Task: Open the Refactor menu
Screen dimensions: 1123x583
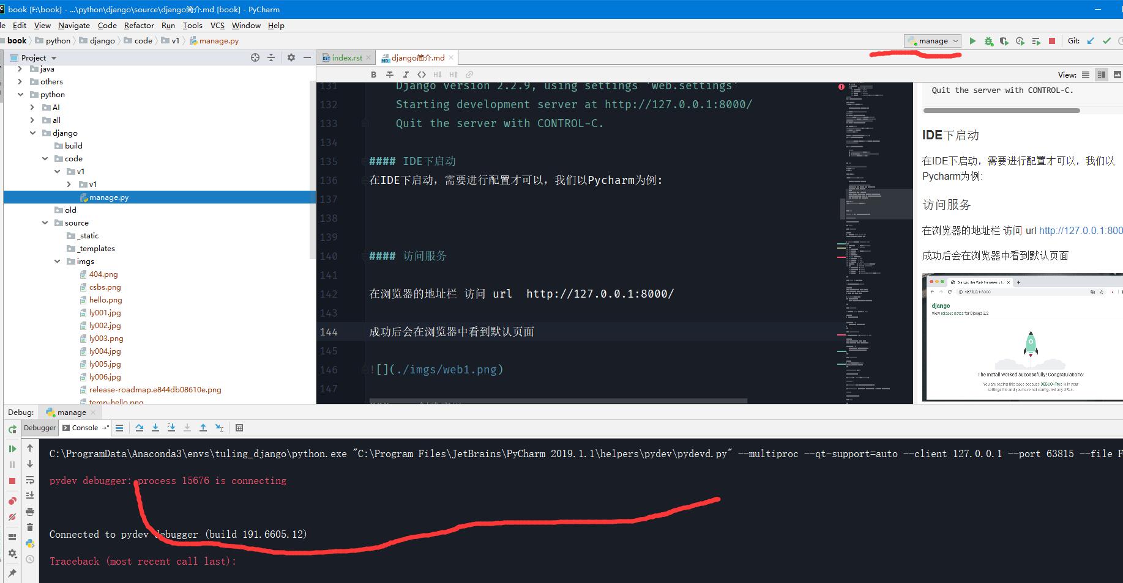Action: (139, 25)
